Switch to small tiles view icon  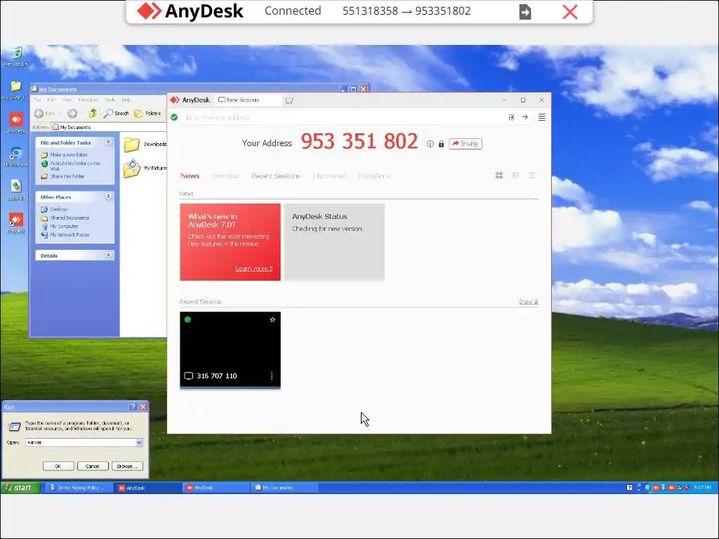click(x=515, y=175)
